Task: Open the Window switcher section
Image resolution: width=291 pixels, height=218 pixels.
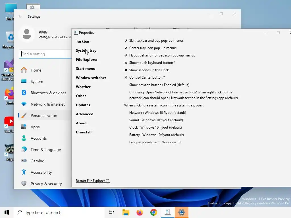Action: [x=91, y=78]
